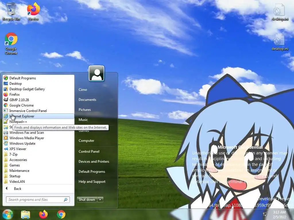The height and width of the screenshot is (220, 294).
Task: Open Immersive Control Panel
Action: point(39,111)
